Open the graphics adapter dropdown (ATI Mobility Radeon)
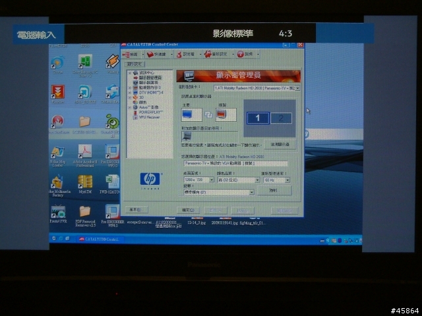 pos(256,88)
